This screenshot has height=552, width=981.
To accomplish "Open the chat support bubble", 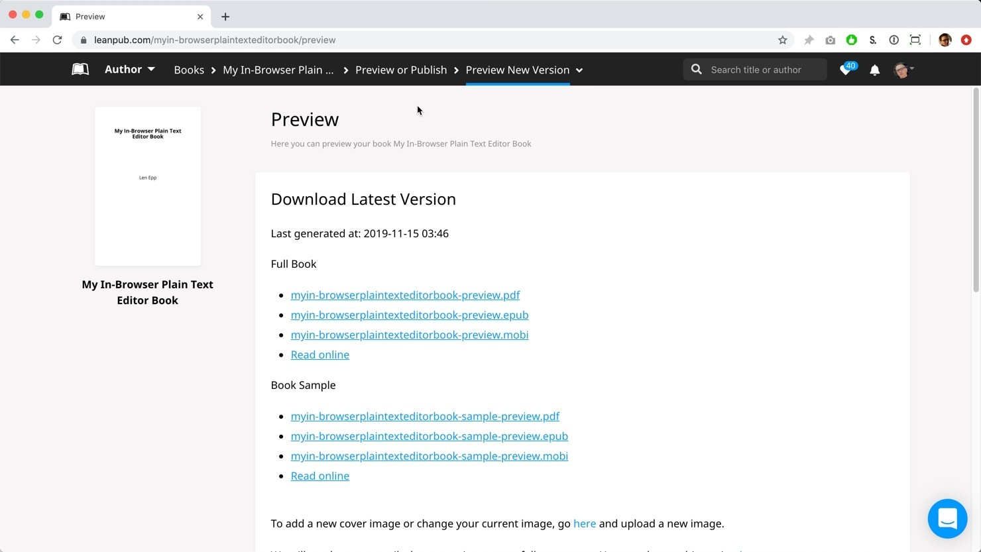I will coord(947,519).
